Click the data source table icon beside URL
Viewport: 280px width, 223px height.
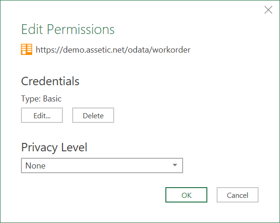point(27,49)
